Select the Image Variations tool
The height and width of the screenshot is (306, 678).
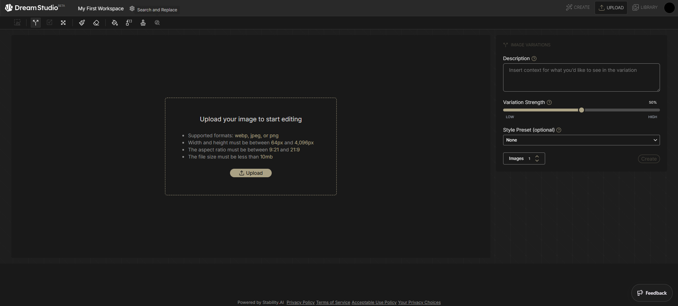pos(36,23)
